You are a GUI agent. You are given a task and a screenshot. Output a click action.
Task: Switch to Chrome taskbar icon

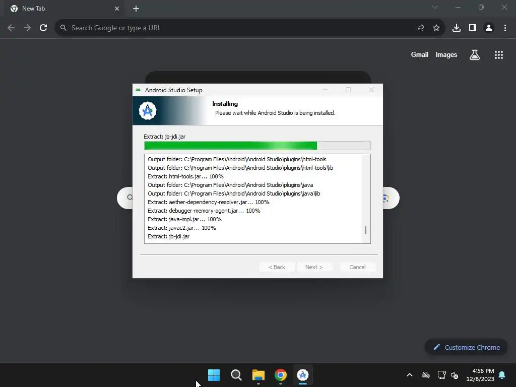click(x=280, y=375)
